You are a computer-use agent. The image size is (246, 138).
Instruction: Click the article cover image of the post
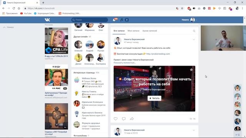click(155, 89)
